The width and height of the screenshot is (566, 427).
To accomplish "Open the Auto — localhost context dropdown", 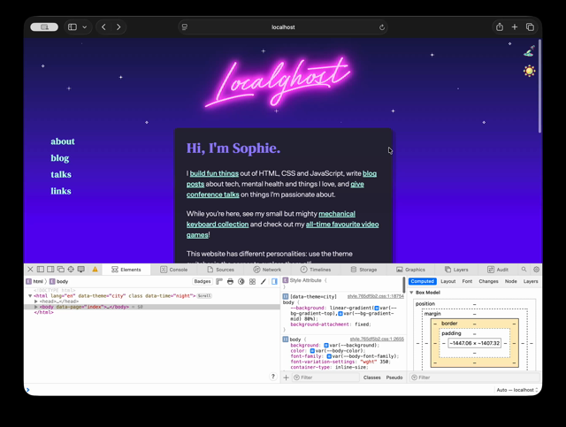I will (x=516, y=390).
